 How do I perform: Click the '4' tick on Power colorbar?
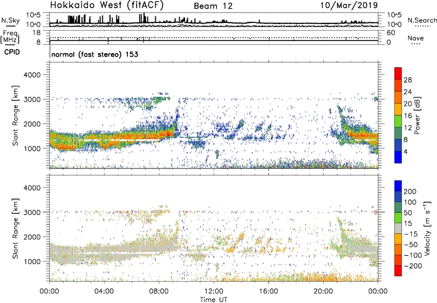(405, 151)
